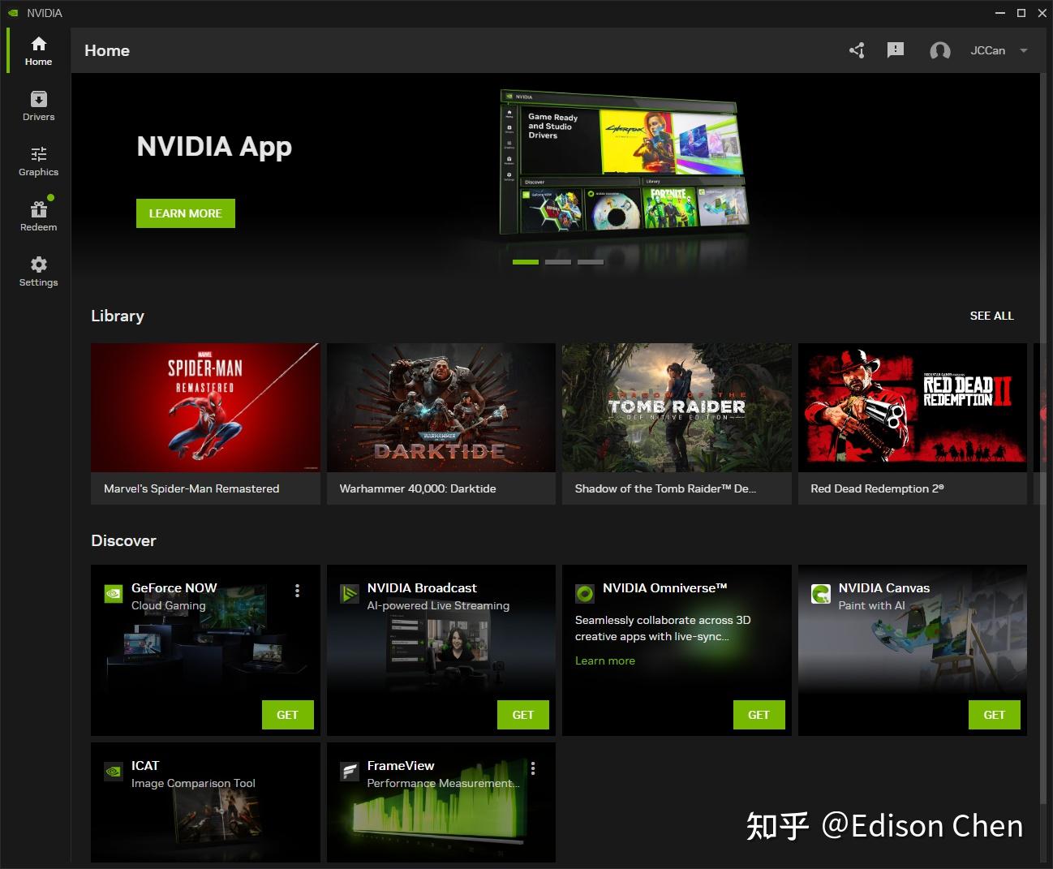
Task: Open the GeForce NOW card options menu
Action: [x=297, y=591]
